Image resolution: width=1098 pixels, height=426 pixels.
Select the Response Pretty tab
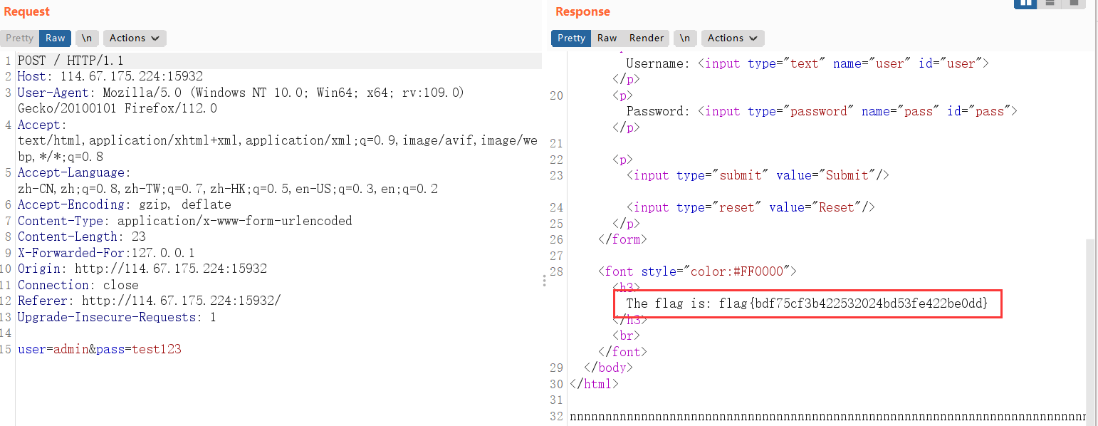tap(571, 38)
